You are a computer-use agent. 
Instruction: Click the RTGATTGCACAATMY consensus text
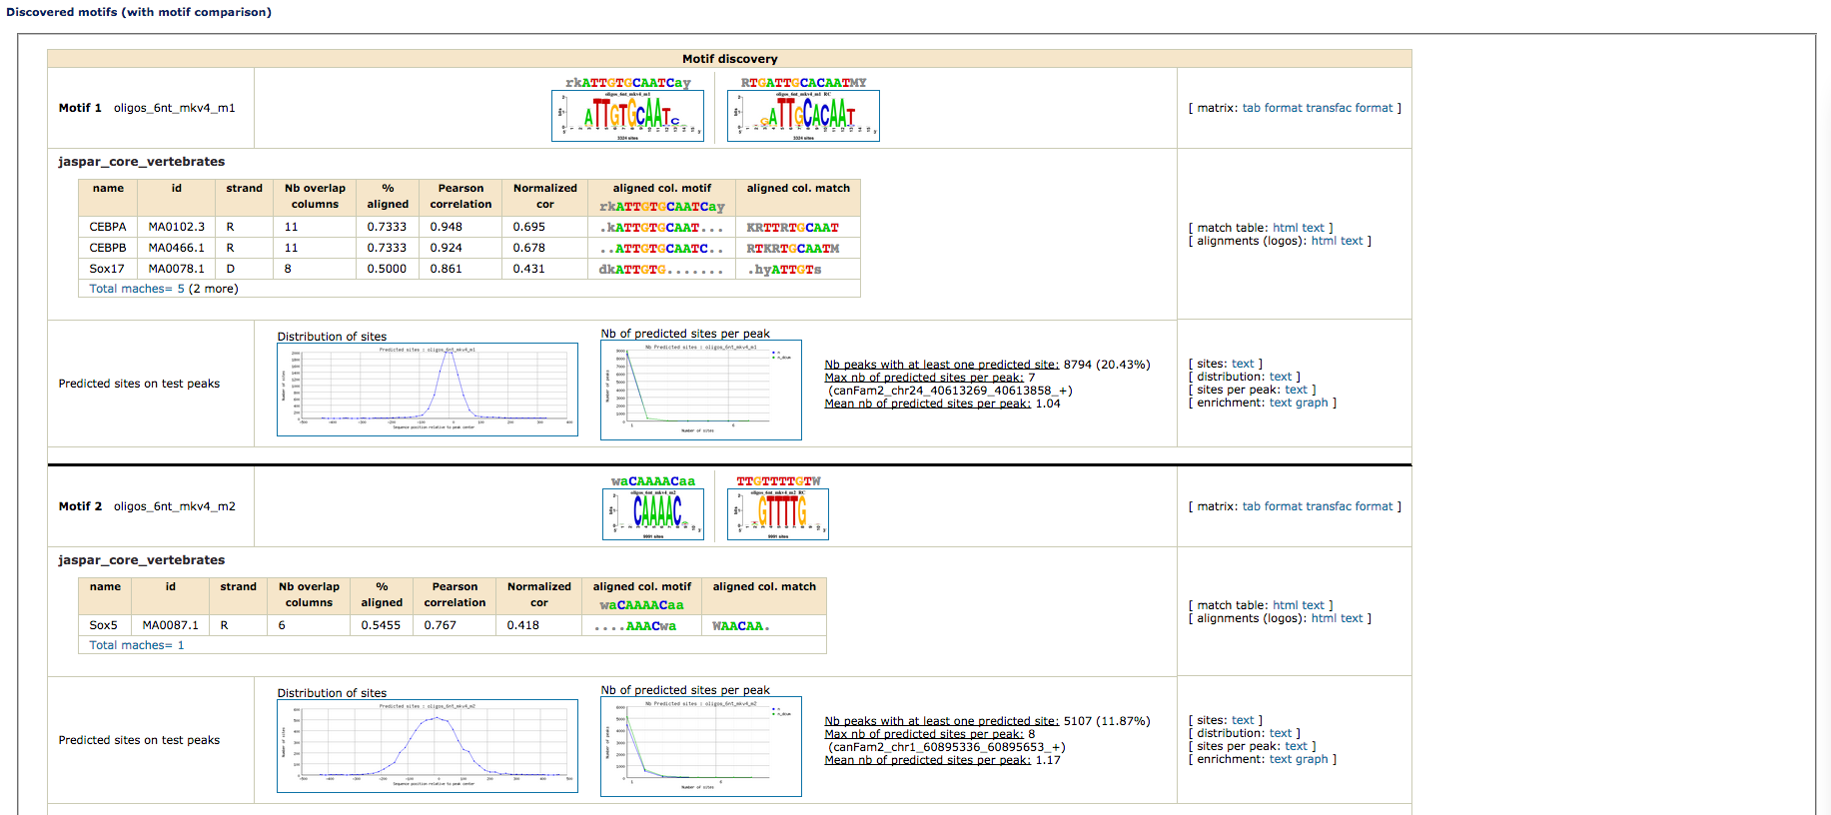[804, 83]
